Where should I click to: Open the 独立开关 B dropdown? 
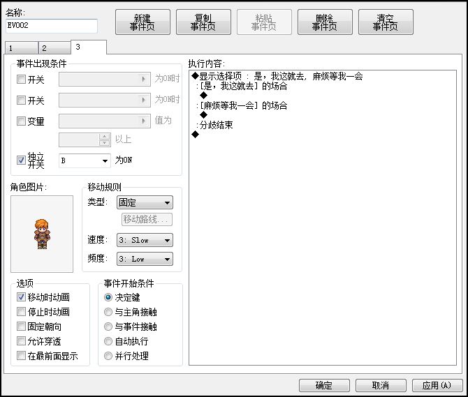click(x=85, y=160)
